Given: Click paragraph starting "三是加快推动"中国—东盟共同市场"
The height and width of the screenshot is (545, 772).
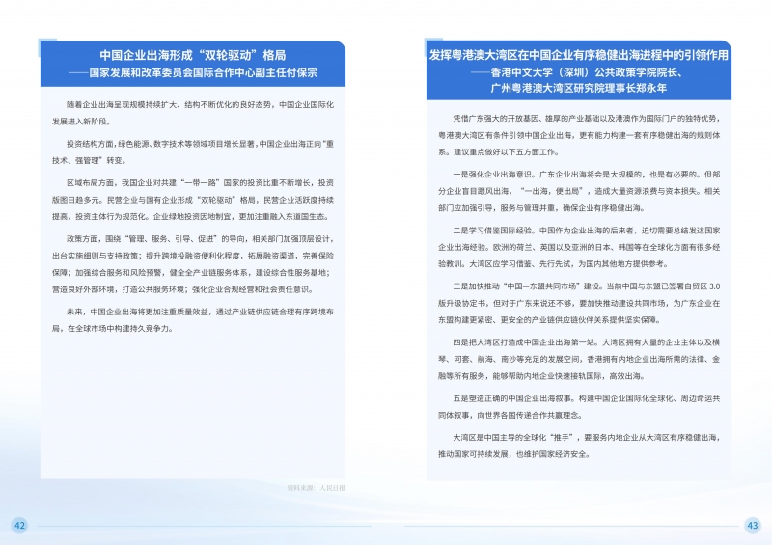Looking at the screenshot, I should 579,303.
